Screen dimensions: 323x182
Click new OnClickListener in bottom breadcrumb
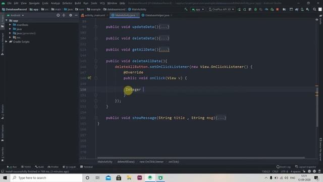pyautogui.click(x=151, y=162)
